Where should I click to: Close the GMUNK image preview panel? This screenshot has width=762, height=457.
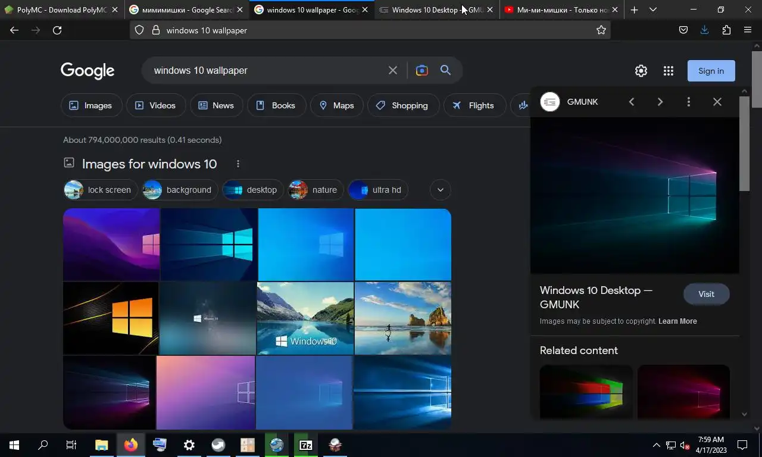[717, 102]
